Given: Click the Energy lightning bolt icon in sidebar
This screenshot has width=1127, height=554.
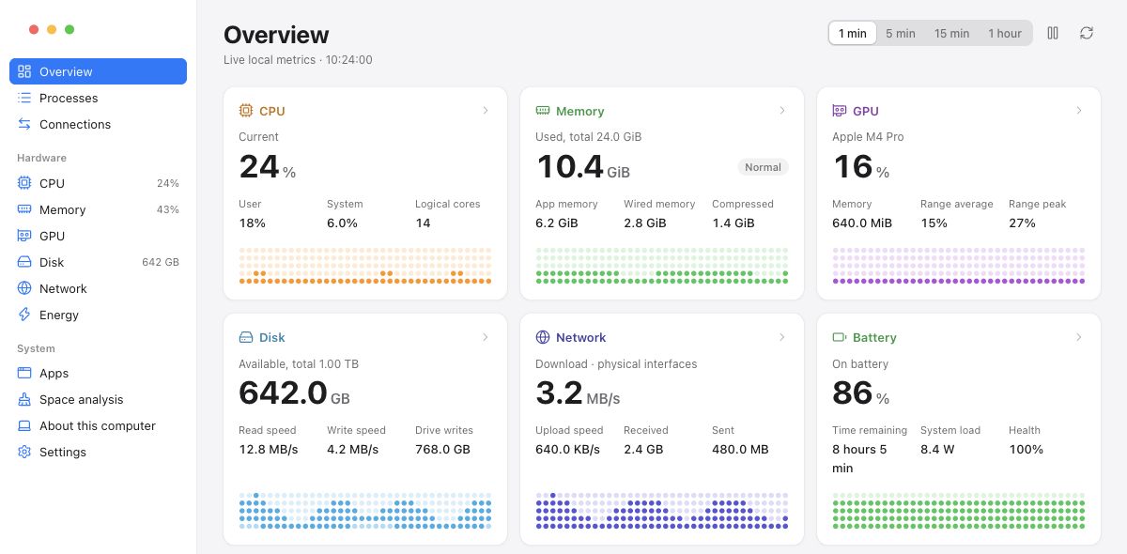Looking at the screenshot, I should pyautogui.click(x=24, y=315).
